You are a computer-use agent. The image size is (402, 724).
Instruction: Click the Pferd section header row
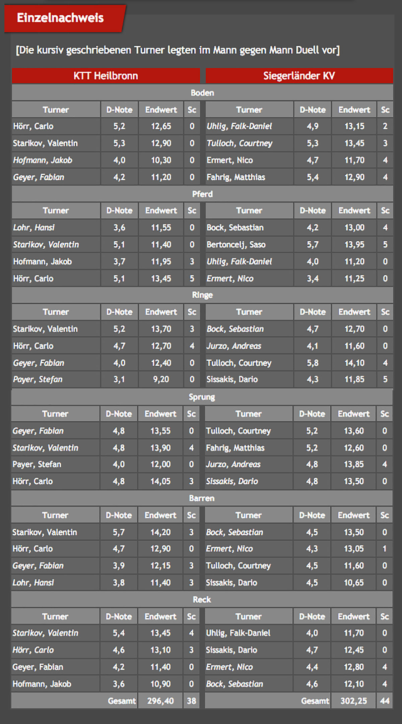202,194
